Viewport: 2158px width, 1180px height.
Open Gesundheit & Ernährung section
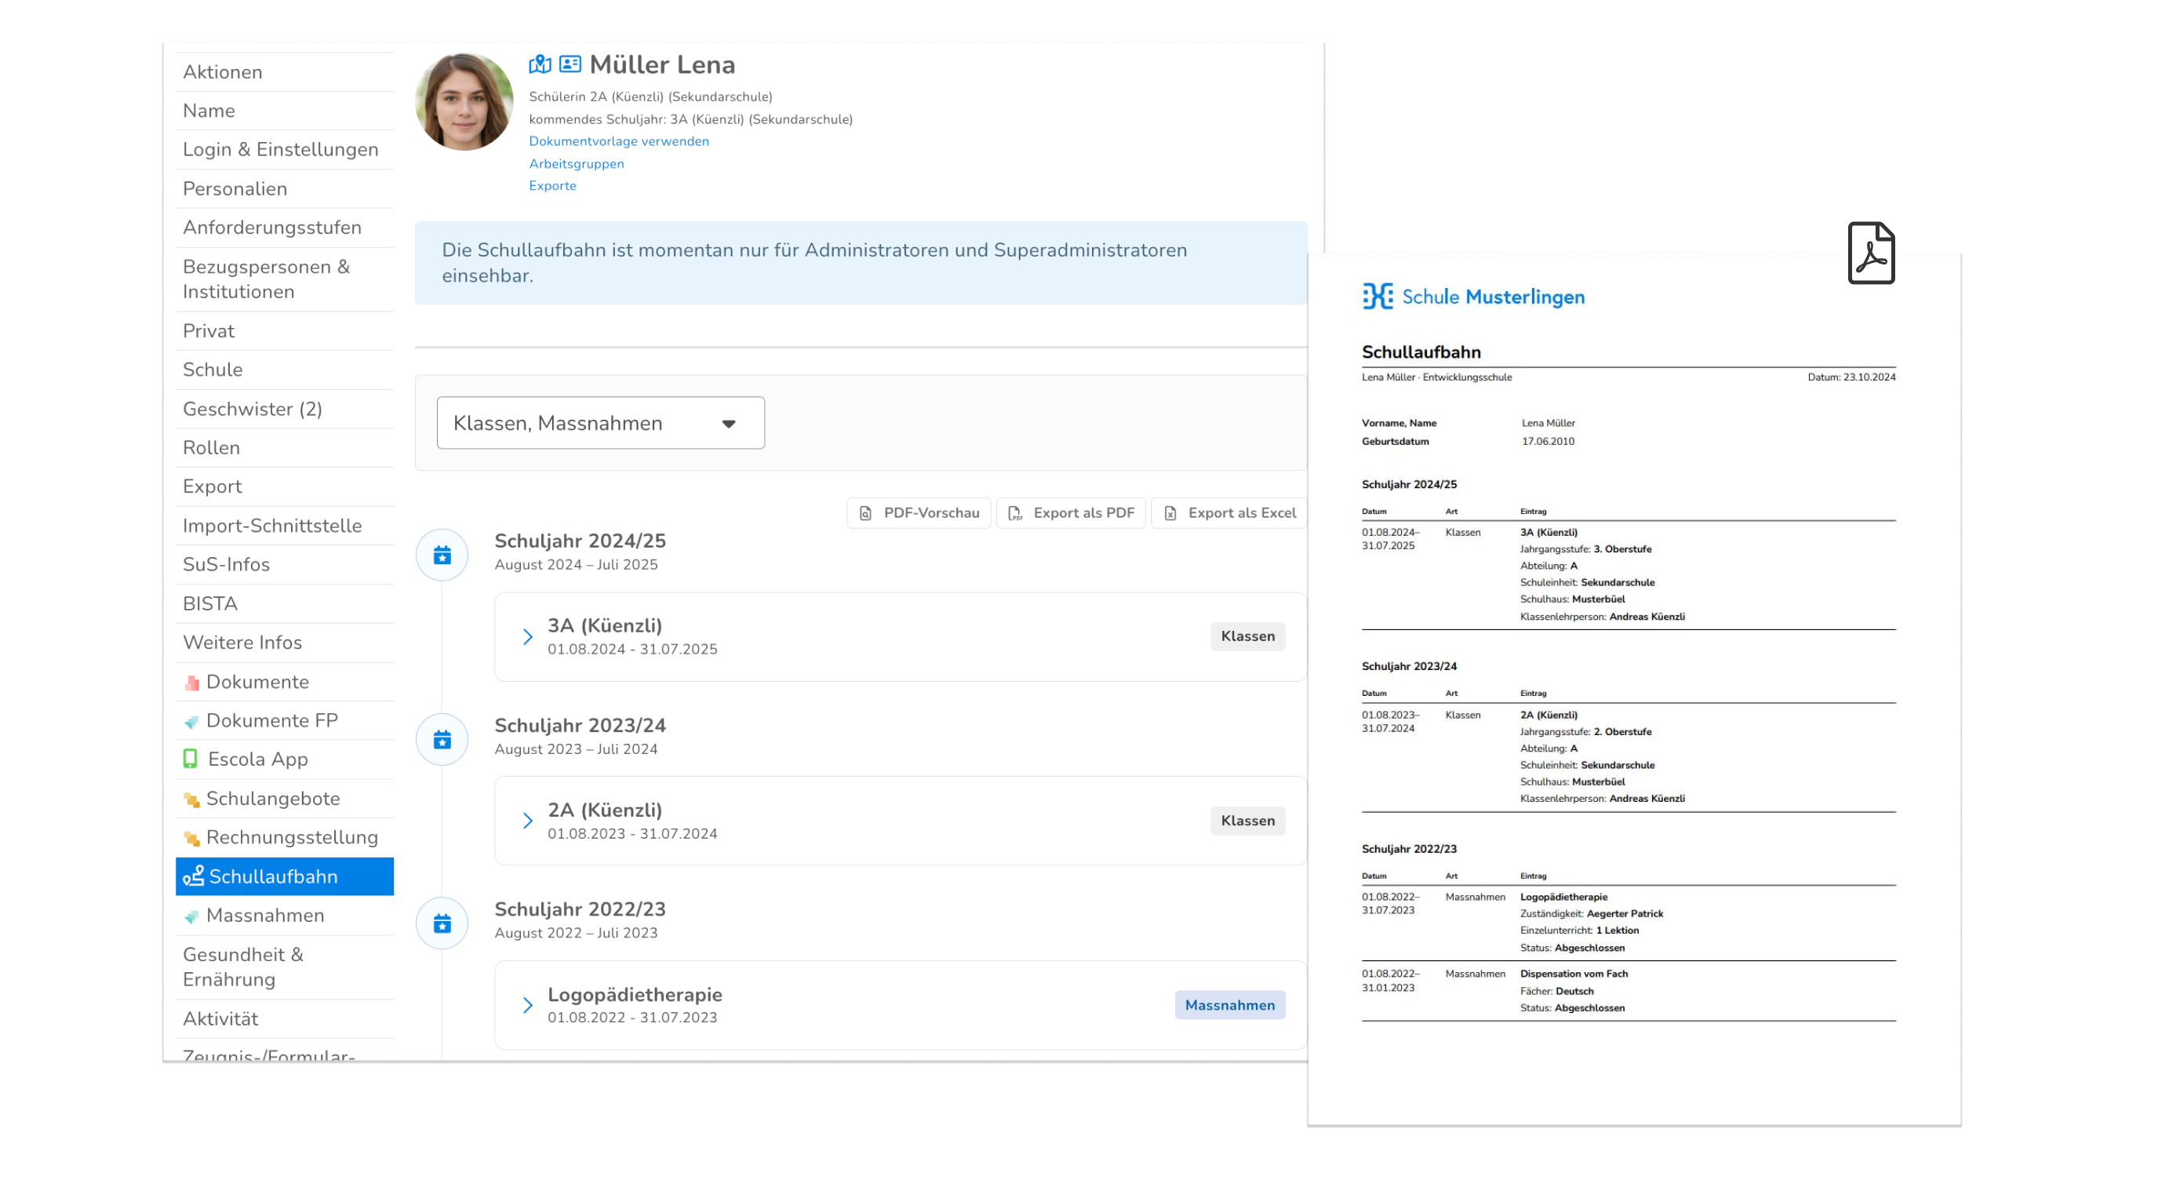tap(284, 967)
